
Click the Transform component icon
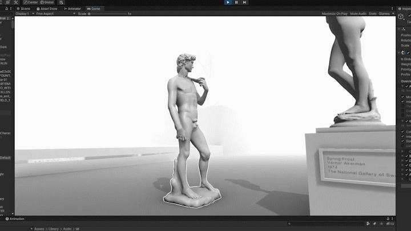pyautogui.click(x=404, y=29)
